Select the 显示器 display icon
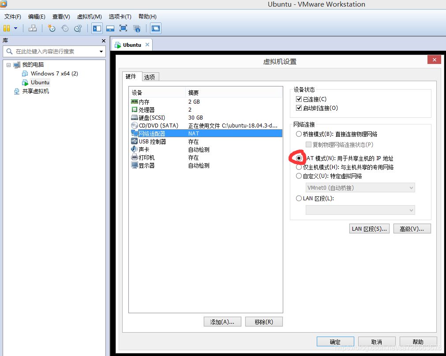This screenshot has width=446, height=356. (x=134, y=165)
